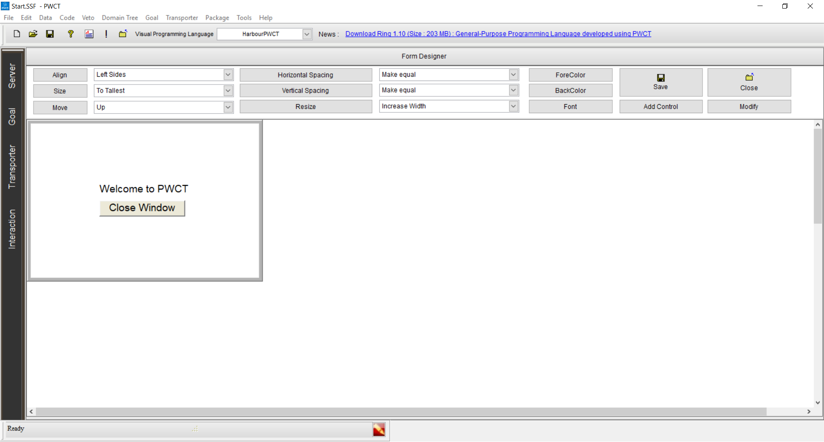Switch to the Goal side tab

coord(12,117)
